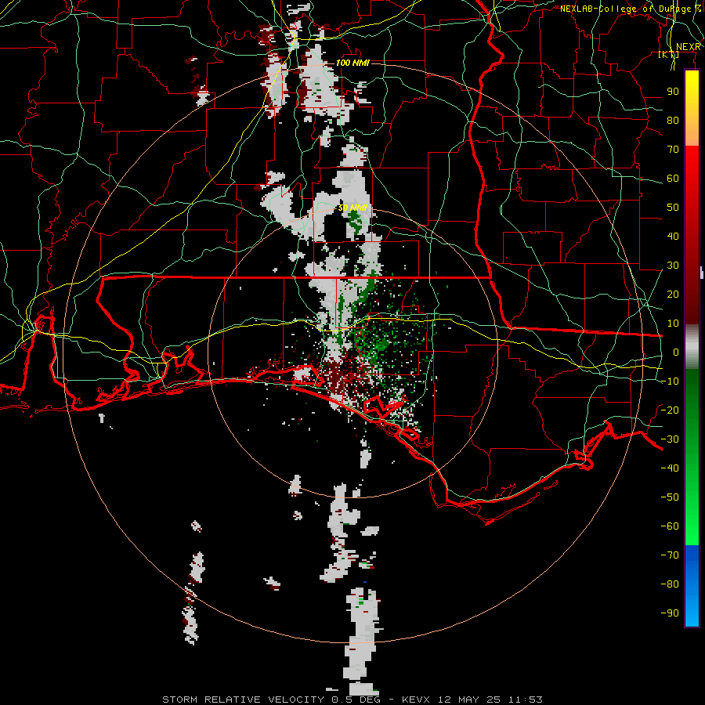Click the 20 value on velocity scale

pyautogui.click(x=673, y=294)
